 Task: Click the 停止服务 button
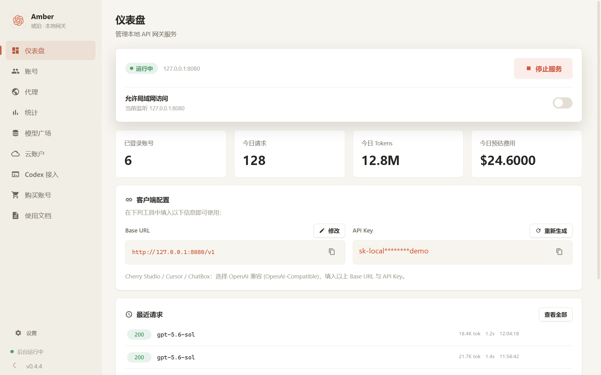pyautogui.click(x=543, y=69)
